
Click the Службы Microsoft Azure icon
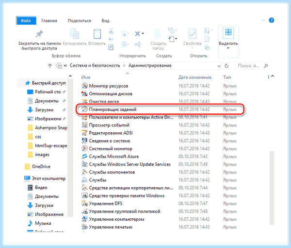84,157
